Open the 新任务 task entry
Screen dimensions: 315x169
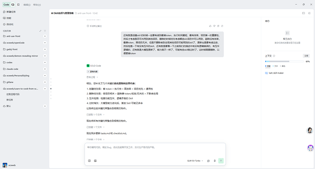pyautogui.click(x=10, y=100)
